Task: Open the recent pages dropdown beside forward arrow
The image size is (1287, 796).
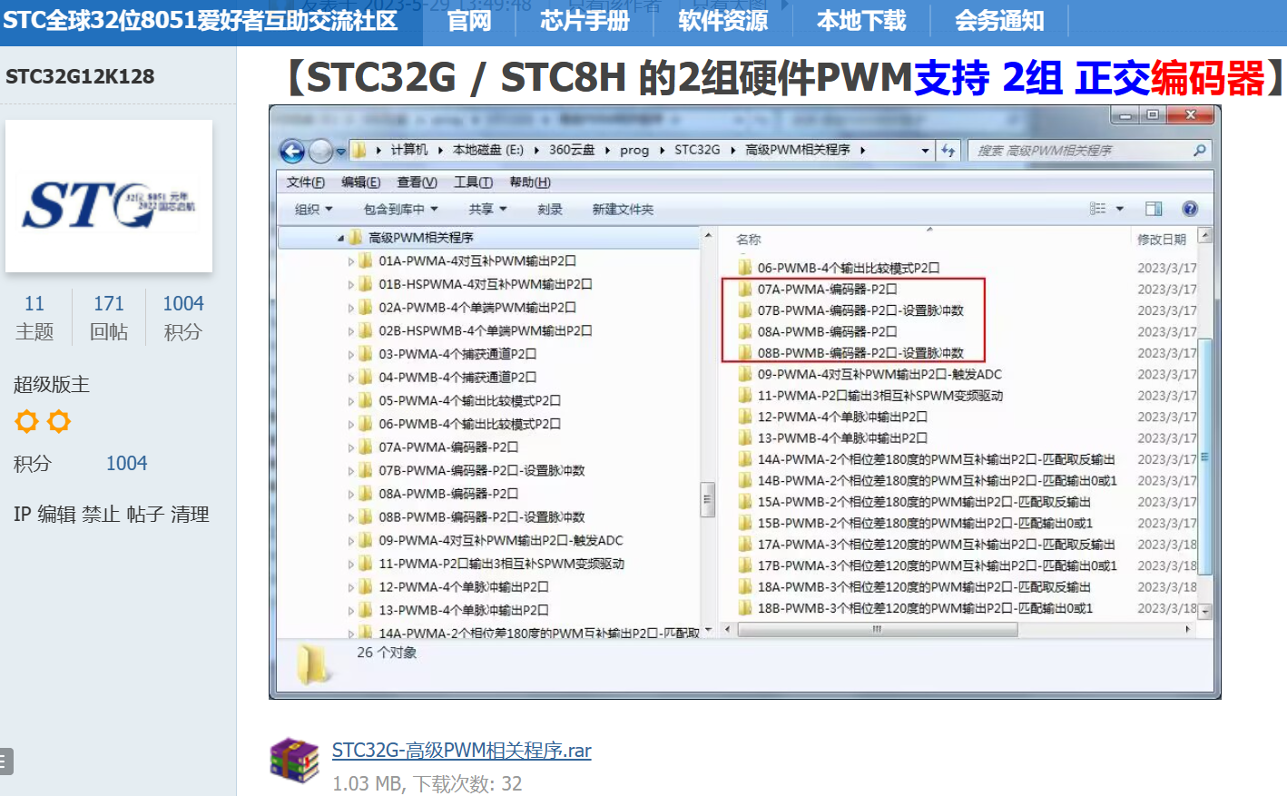Action: pos(340,151)
